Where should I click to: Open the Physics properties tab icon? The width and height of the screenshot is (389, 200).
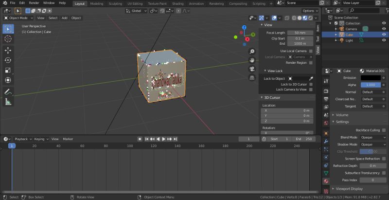[x=326, y=157]
